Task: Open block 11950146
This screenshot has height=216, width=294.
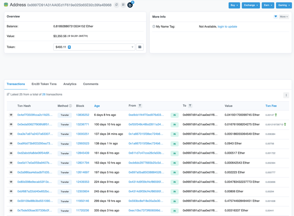Action: point(83,201)
